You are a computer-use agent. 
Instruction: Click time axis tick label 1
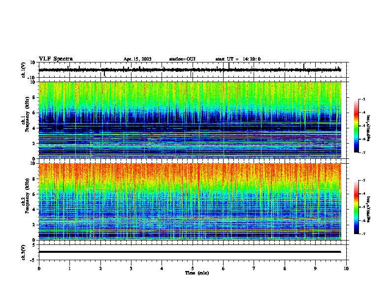tap(69, 269)
